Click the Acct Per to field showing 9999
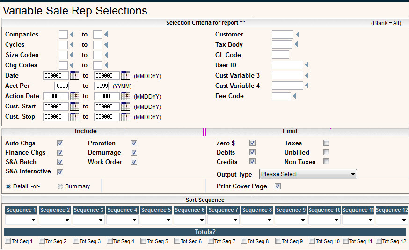This screenshot has width=409, height=250. tap(101, 86)
